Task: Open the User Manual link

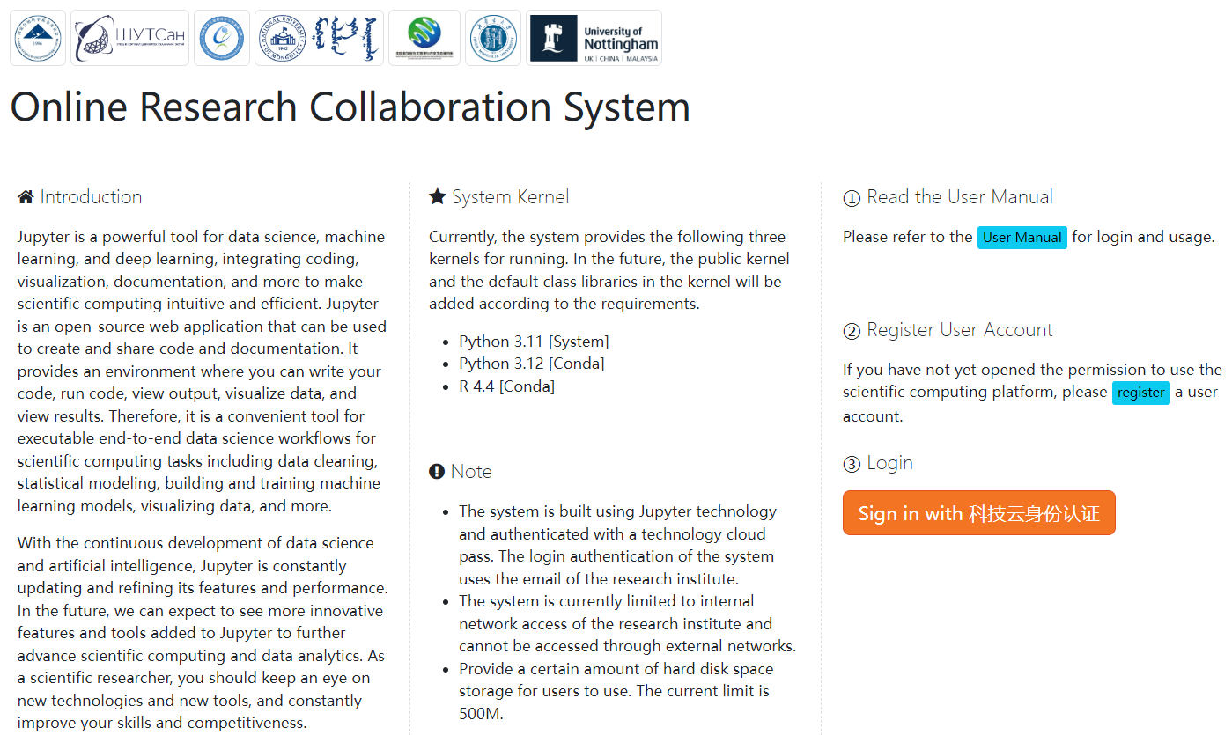Action: point(1022,238)
